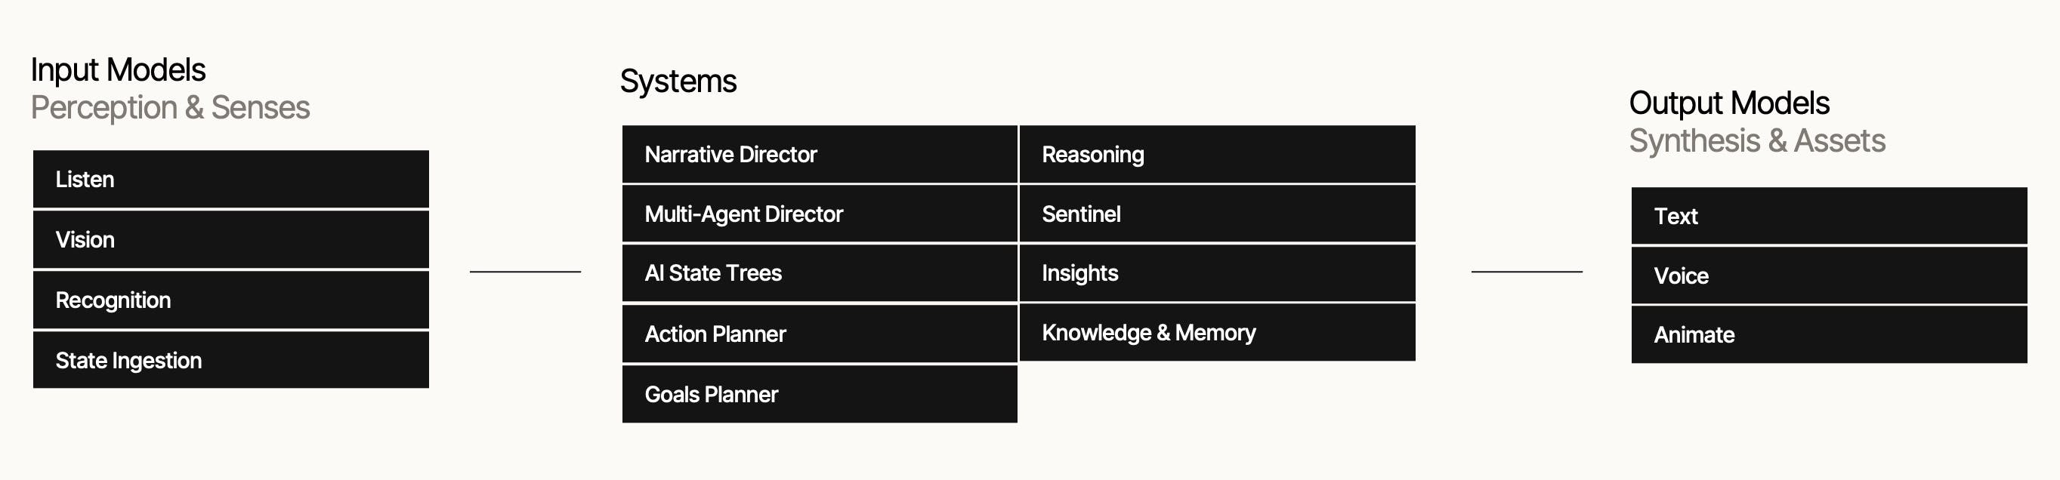Click the Systems heading

click(x=678, y=82)
